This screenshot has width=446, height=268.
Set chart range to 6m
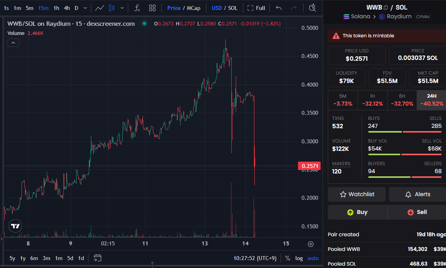click(x=34, y=258)
